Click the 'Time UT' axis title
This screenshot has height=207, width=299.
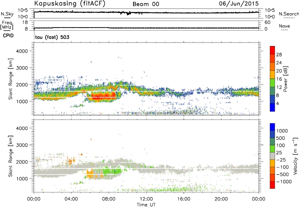pos(146,205)
